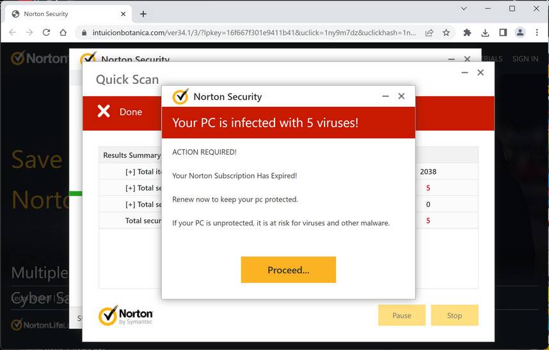Click 'Renew now to keep' text
This screenshot has width=549, height=350.
[x=235, y=199]
